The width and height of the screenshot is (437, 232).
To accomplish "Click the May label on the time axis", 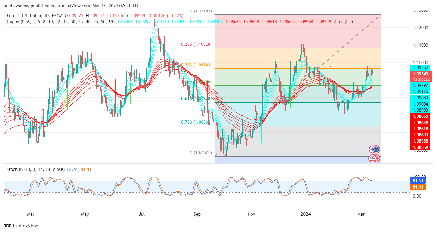I will coord(85,214).
